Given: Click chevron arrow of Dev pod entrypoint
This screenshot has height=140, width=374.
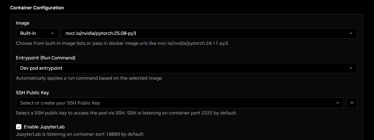Looking at the screenshot, I should 351,68.
